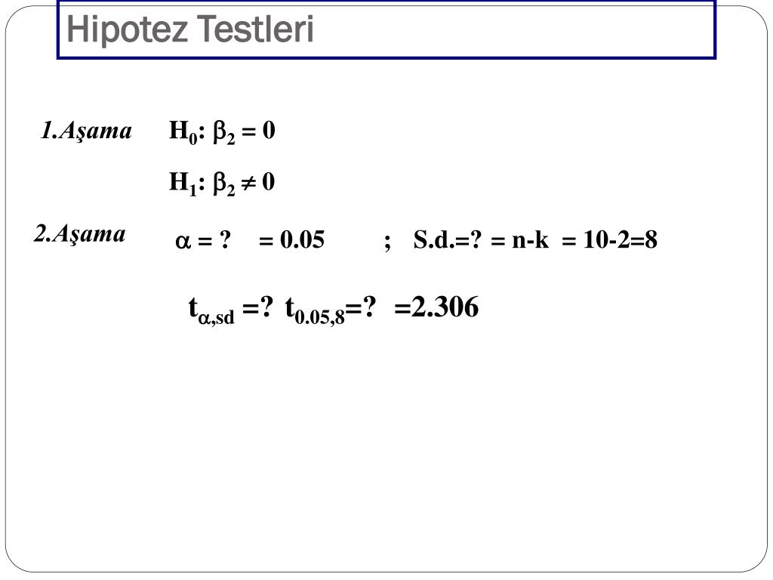773x580 pixels.
Task: Click the alpha symbol in 2.Aşama line
Action: [x=183, y=242]
